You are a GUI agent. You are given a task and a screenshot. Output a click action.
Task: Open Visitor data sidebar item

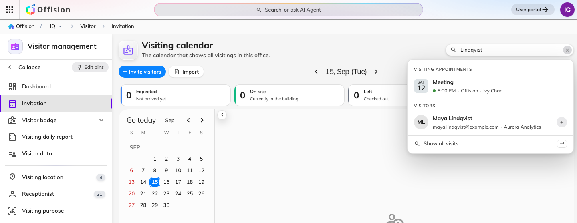[56, 153]
